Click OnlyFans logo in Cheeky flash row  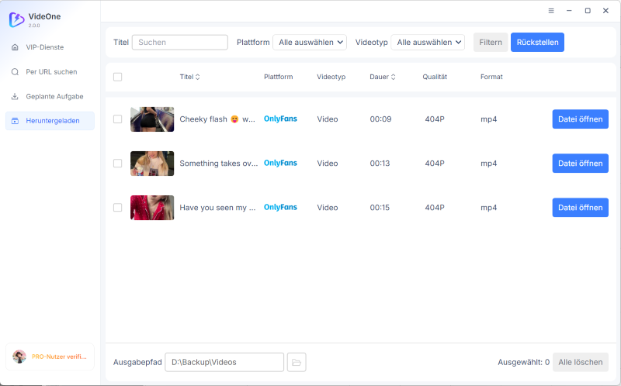tap(280, 119)
